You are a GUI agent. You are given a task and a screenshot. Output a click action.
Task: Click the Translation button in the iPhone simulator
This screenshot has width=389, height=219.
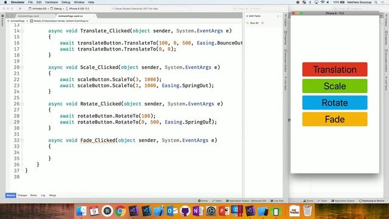(335, 69)
